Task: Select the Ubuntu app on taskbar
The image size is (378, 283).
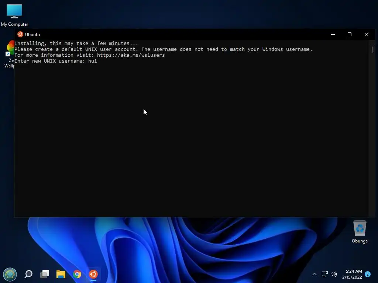Action: (x=93, y=274)
